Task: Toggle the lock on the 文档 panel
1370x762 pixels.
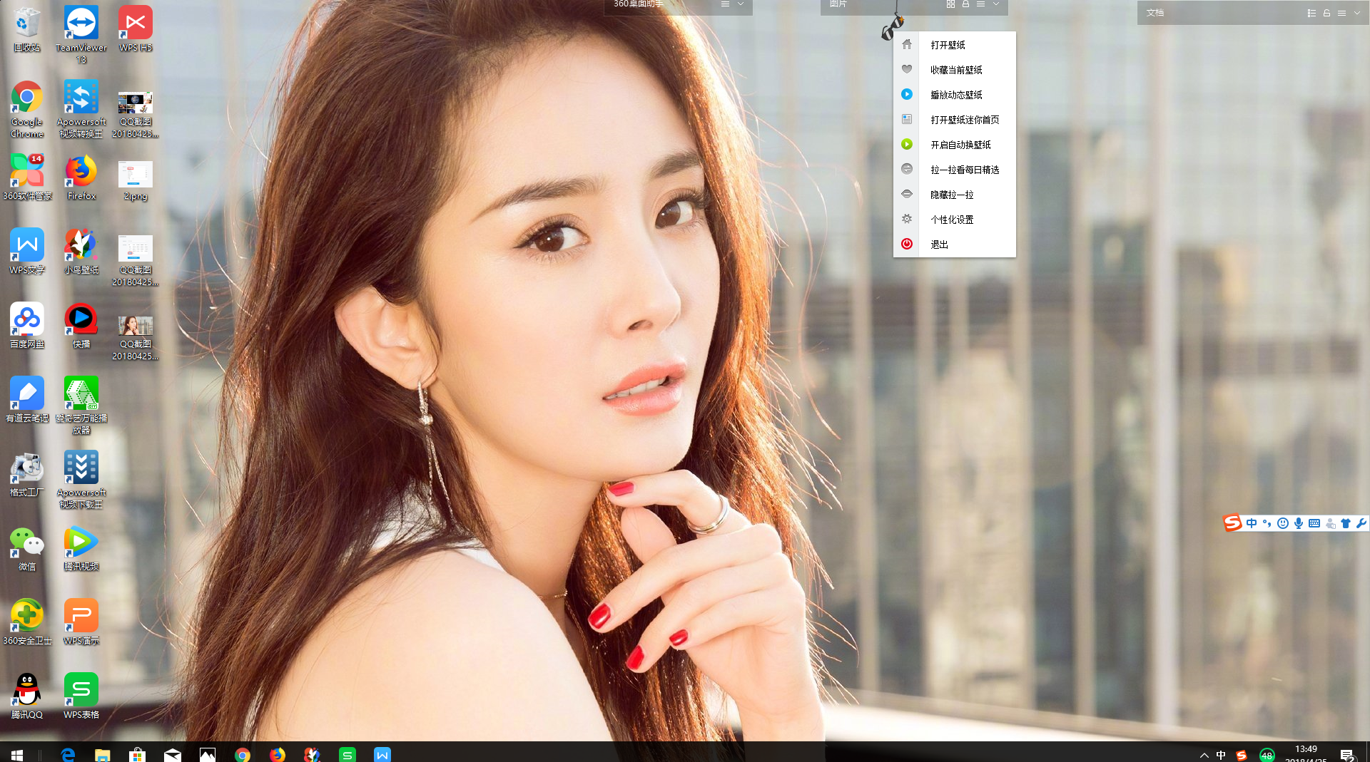Action: click(x=1326, y=13)
